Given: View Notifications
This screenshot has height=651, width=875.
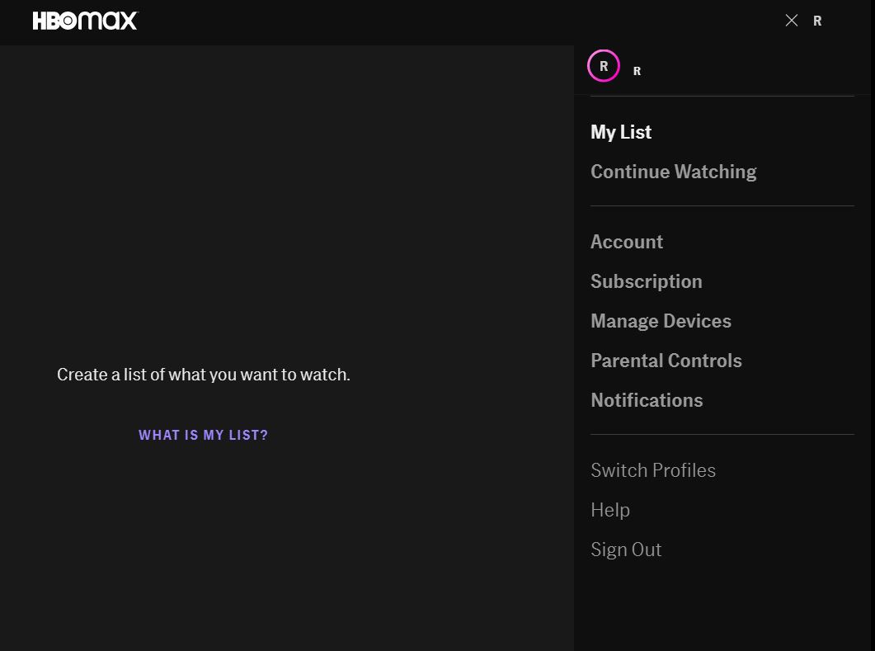Looking at the screenshot, I should 647,400.
